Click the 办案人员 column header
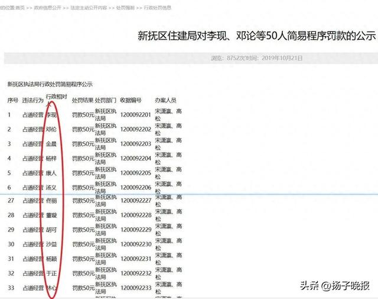 click(165, 100)
